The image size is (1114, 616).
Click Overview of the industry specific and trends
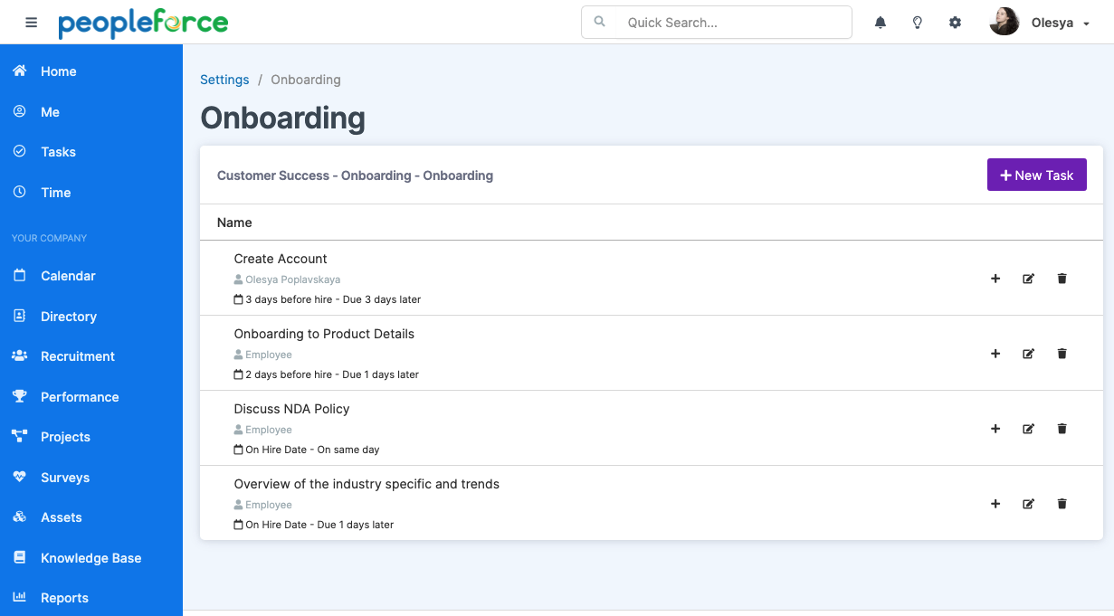pyautogui.click(x=367, y=484)
